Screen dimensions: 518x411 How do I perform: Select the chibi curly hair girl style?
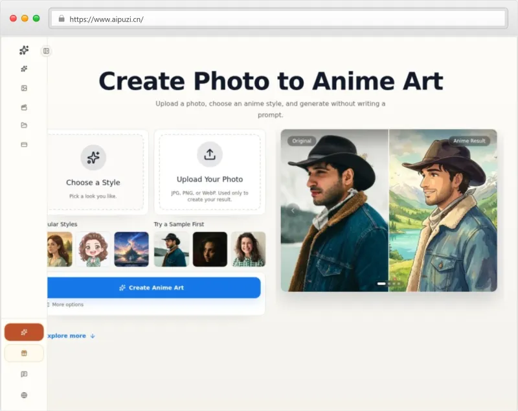point(93,250)
